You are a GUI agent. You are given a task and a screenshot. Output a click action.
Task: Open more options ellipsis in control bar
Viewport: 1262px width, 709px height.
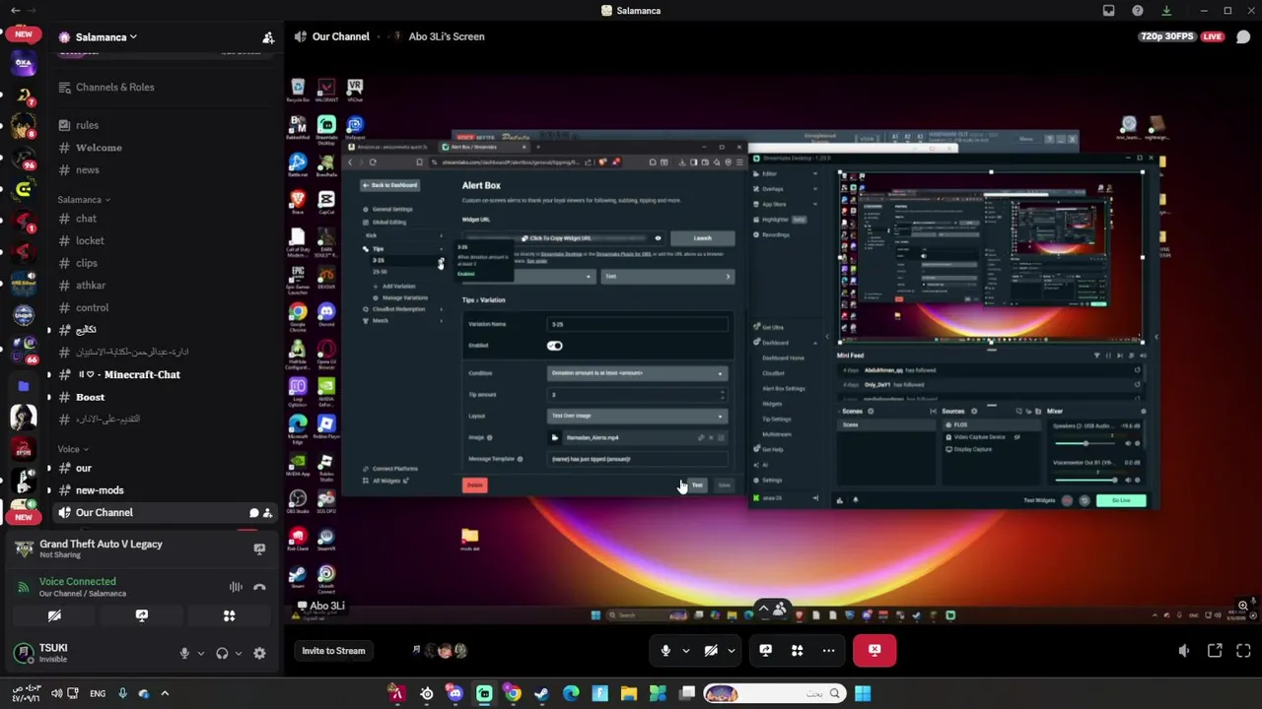828,651
